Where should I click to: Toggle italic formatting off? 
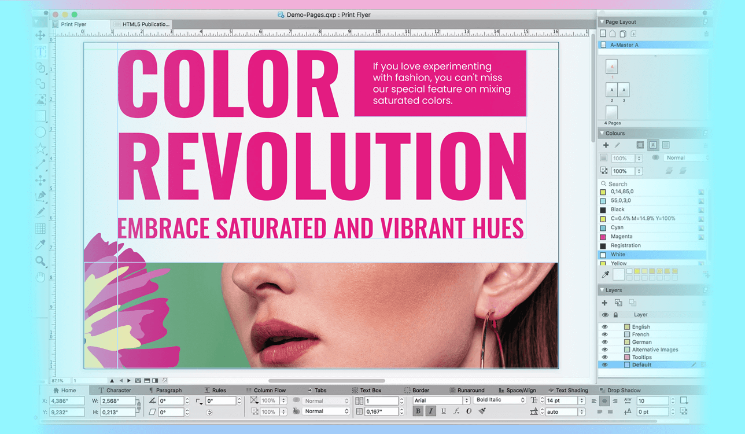[x=430, y=411]
